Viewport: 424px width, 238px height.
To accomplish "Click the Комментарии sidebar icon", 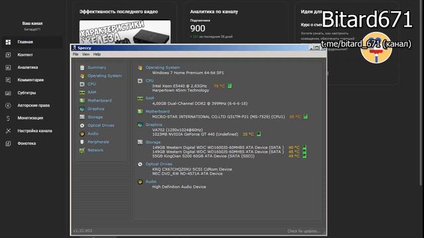I will [x=8, y=80].
